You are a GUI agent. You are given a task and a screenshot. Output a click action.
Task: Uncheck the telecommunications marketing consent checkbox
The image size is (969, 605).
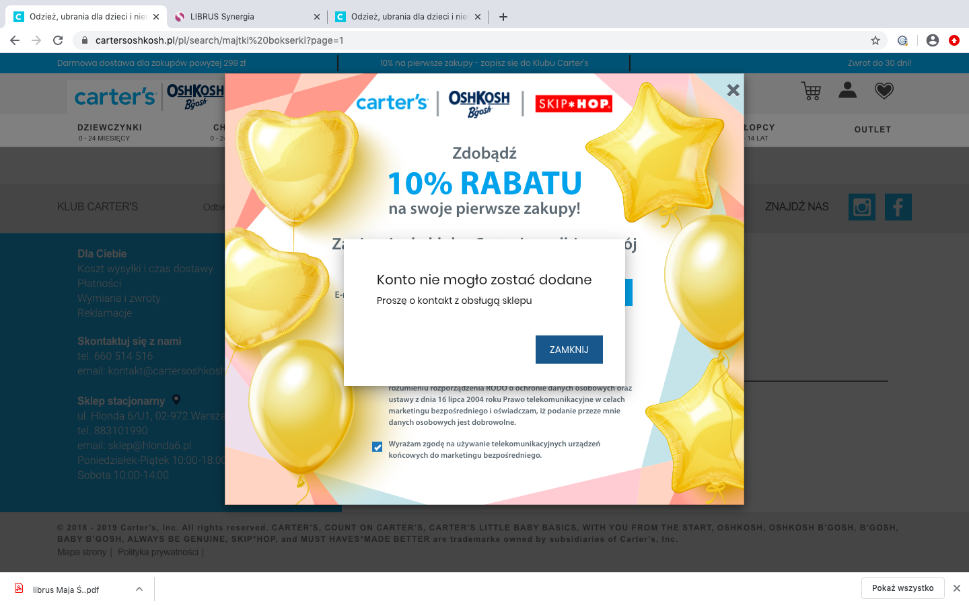(378, 447)
